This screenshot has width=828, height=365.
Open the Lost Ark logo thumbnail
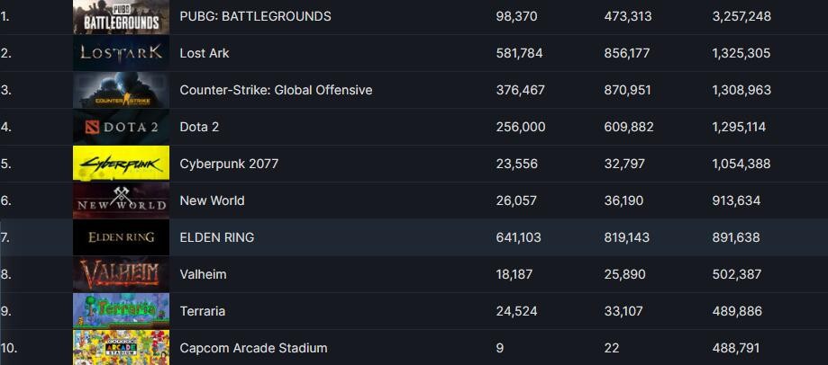coord(121,53)
